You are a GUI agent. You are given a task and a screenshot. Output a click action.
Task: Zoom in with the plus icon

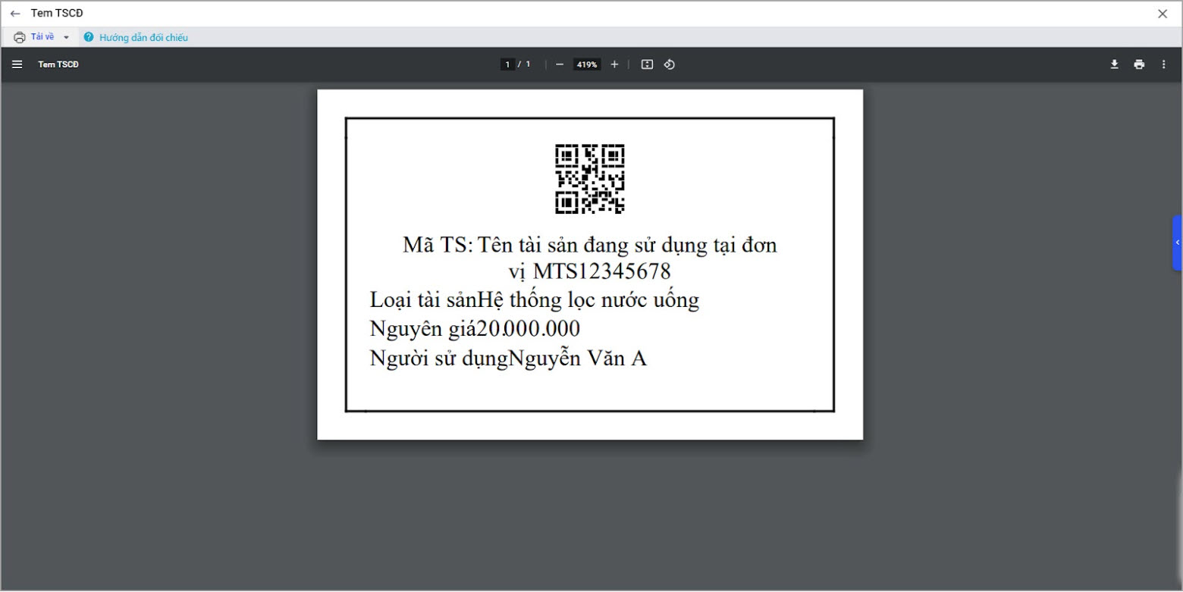tap(614, 64)
